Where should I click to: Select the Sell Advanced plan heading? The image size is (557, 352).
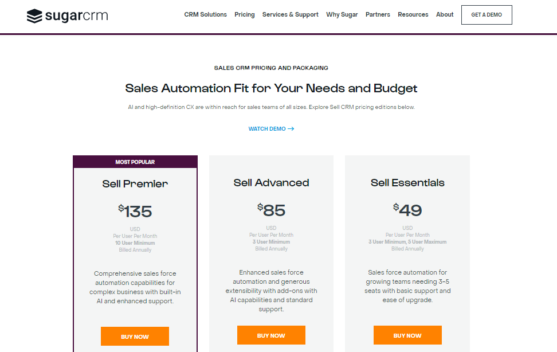[271, 183]
